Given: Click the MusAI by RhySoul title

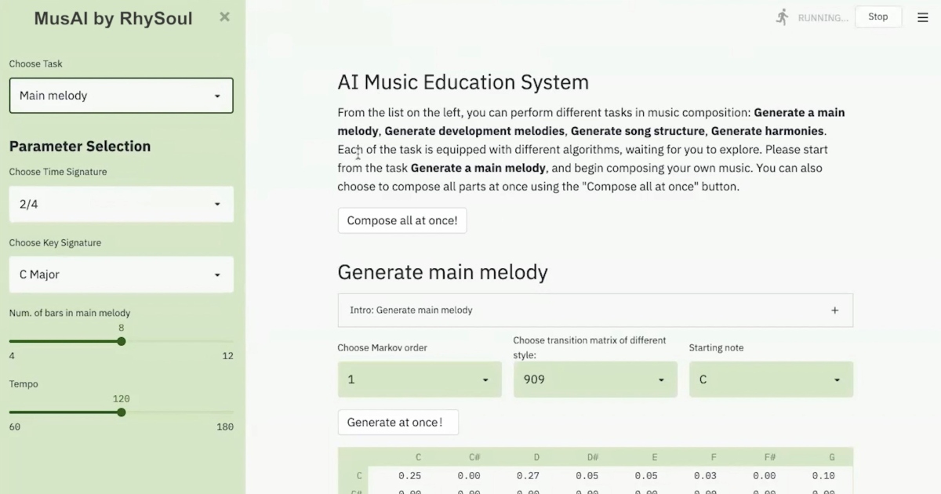Looking at the screenshot, I should click(113, 18).
